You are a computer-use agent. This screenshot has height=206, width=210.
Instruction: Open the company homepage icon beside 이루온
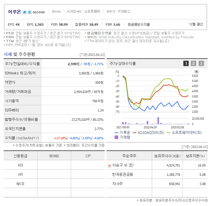[24, 12]
